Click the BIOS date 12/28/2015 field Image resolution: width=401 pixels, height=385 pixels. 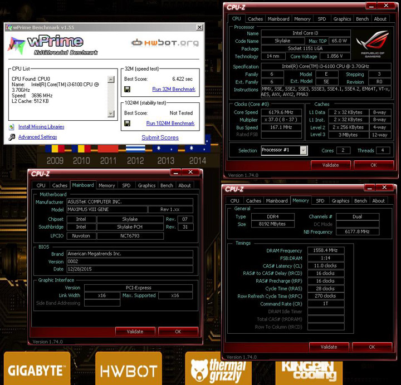(130, 269)
